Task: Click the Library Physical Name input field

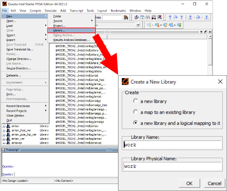Action: point(172,166)
